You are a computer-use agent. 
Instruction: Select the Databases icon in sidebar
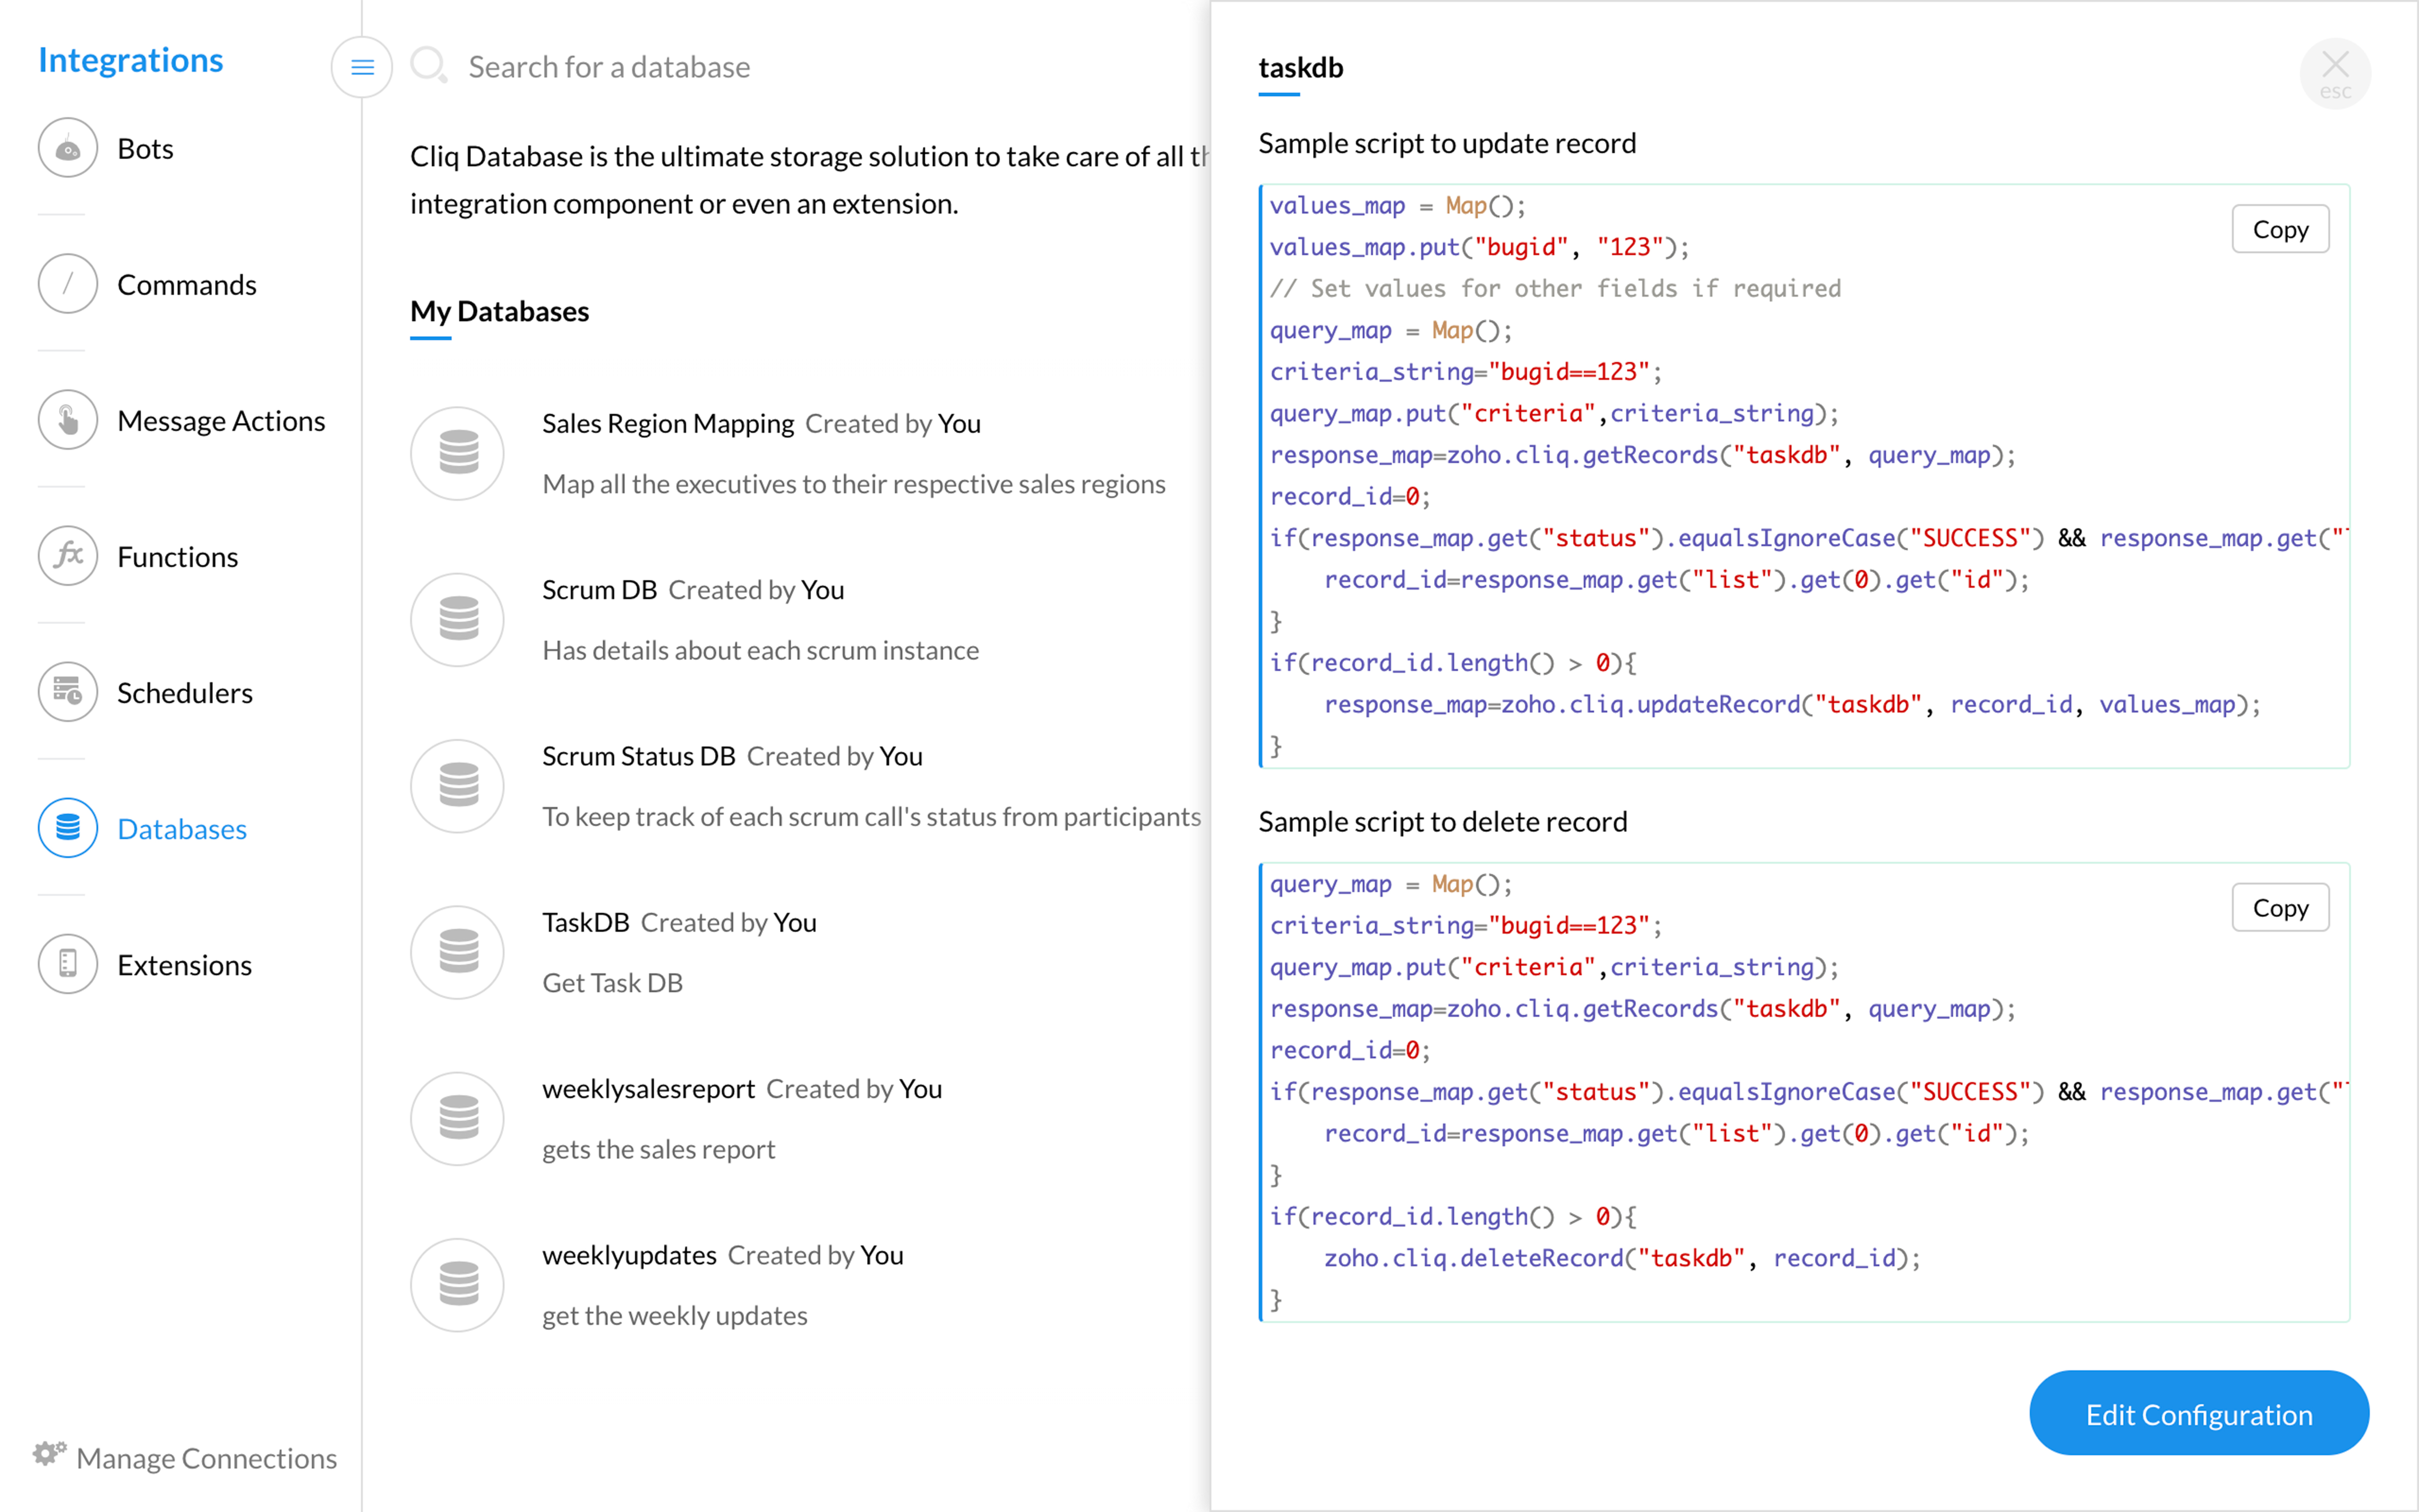[x=68, y=828]
